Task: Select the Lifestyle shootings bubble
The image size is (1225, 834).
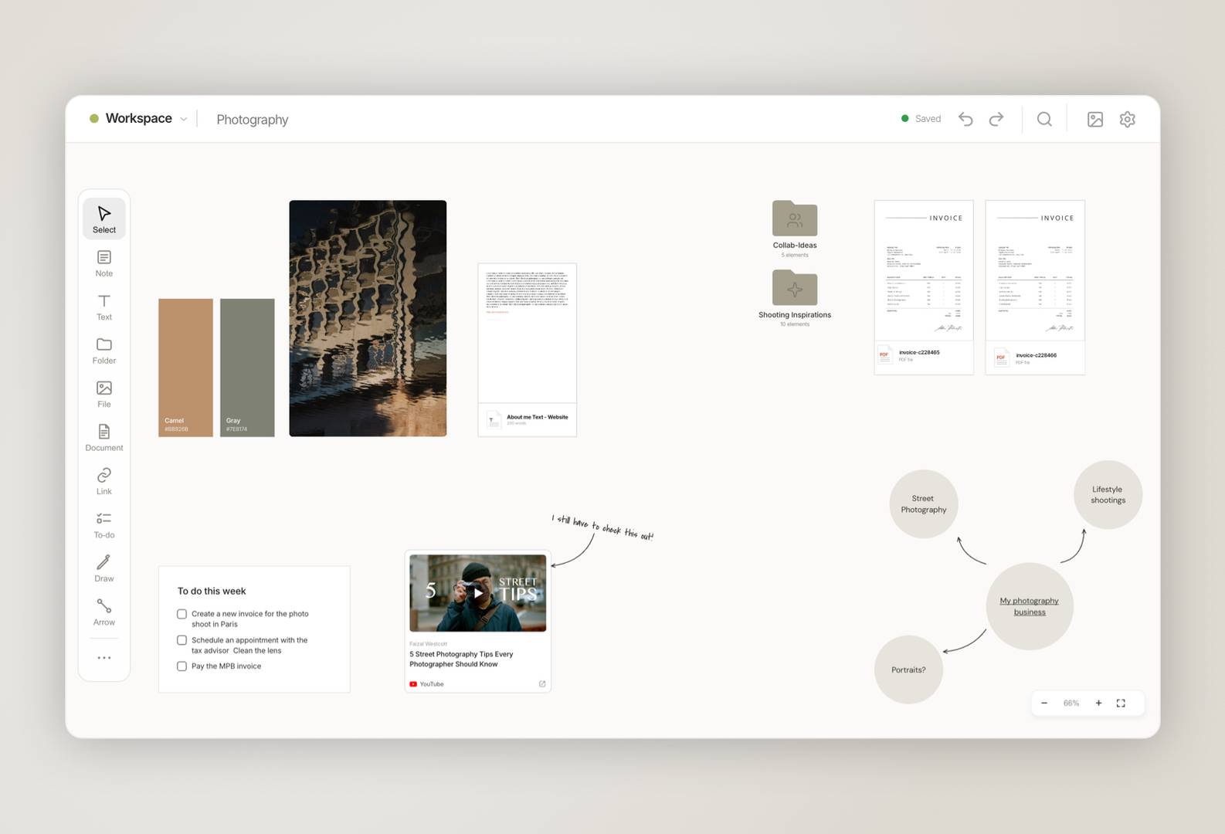Action: coord(1108,495)
